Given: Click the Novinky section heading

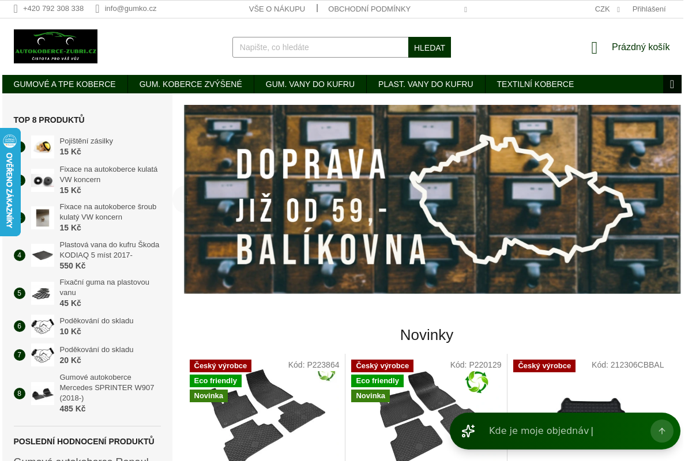Looking at the screenshot, I should [x=427, y=335].
